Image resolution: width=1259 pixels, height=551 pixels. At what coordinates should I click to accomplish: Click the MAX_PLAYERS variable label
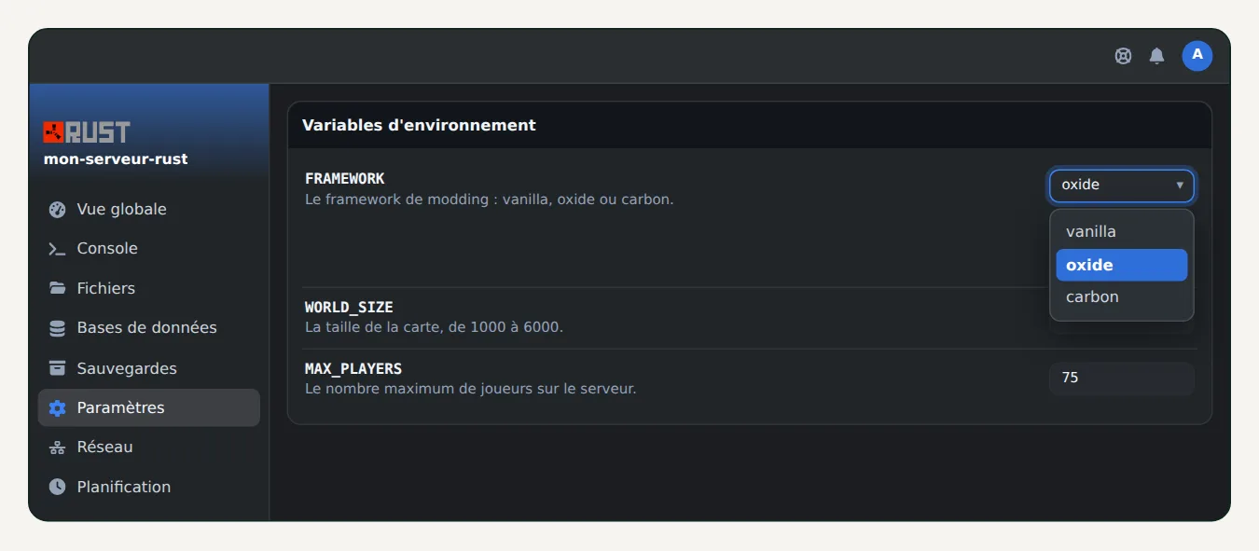[x=353, y=369]
